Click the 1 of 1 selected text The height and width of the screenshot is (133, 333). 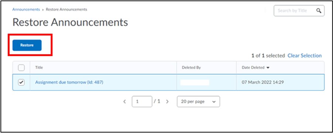[268, 56]
